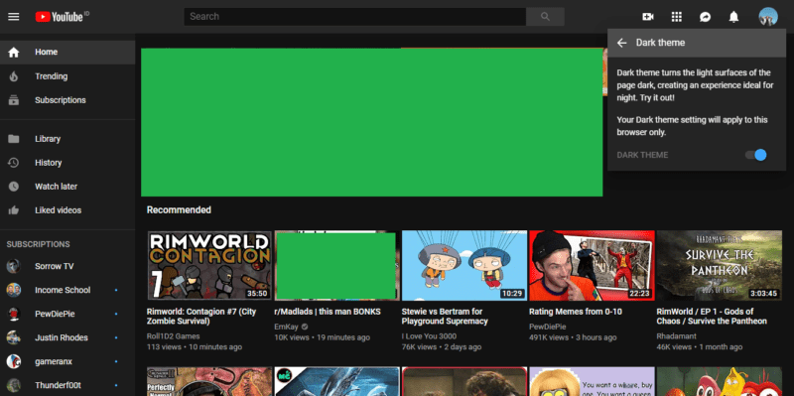The height and width of the screenshot is (396, 794).
Task: Click the History clock-arrow icon
Action: (14, 163)
